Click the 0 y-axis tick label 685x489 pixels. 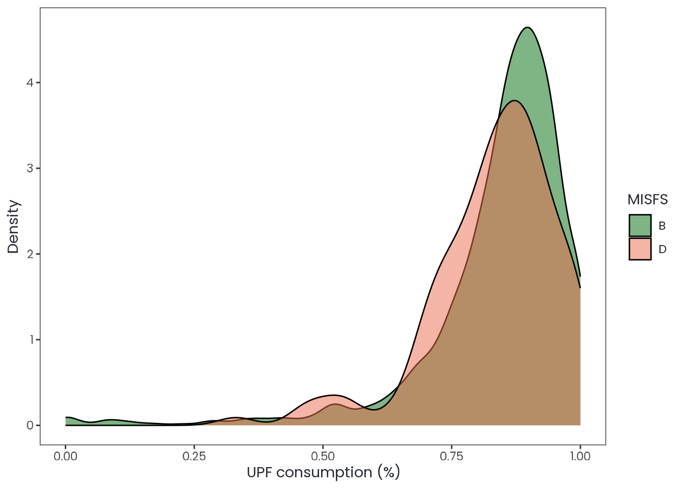pyautogui.click(x=30, y=425)
